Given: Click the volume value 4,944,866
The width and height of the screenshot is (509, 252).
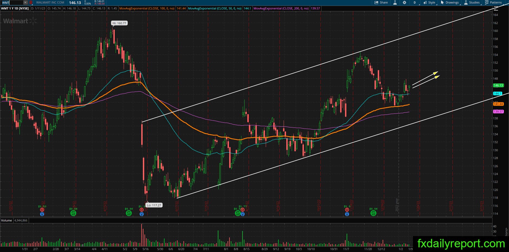Looking at the screenshot, I should [x=21, y=220].
